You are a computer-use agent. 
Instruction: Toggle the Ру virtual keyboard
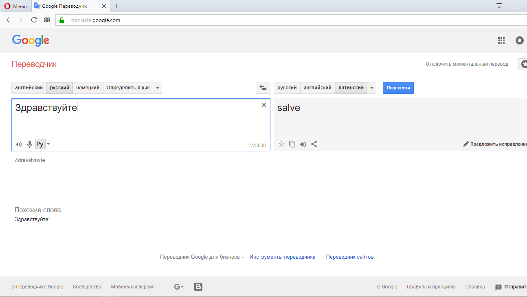tap(40, 144)
